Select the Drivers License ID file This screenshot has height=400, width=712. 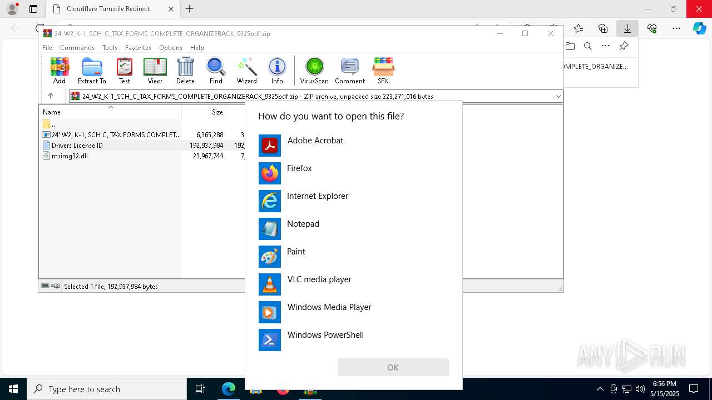[x=77, y=145]
